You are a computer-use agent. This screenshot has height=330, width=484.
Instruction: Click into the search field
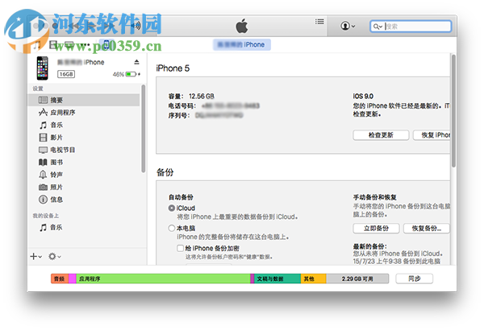pyautogui.click(x=411, y=27)
